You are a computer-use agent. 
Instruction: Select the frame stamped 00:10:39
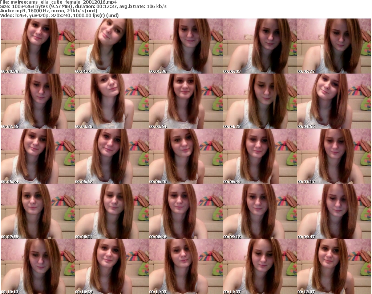pos(112,266)
